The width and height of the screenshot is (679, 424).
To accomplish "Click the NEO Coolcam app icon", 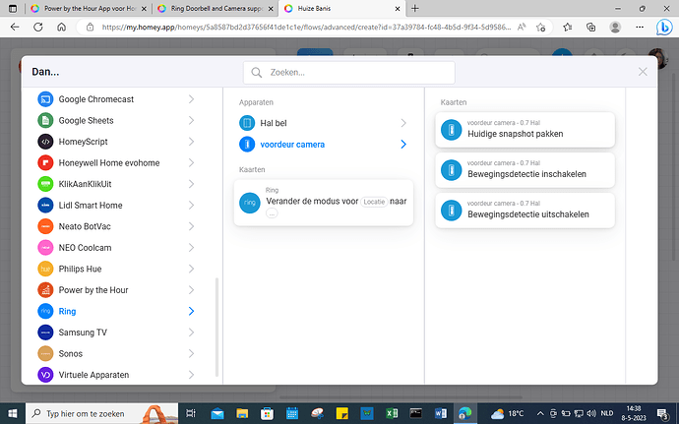I will coord(45,248).
